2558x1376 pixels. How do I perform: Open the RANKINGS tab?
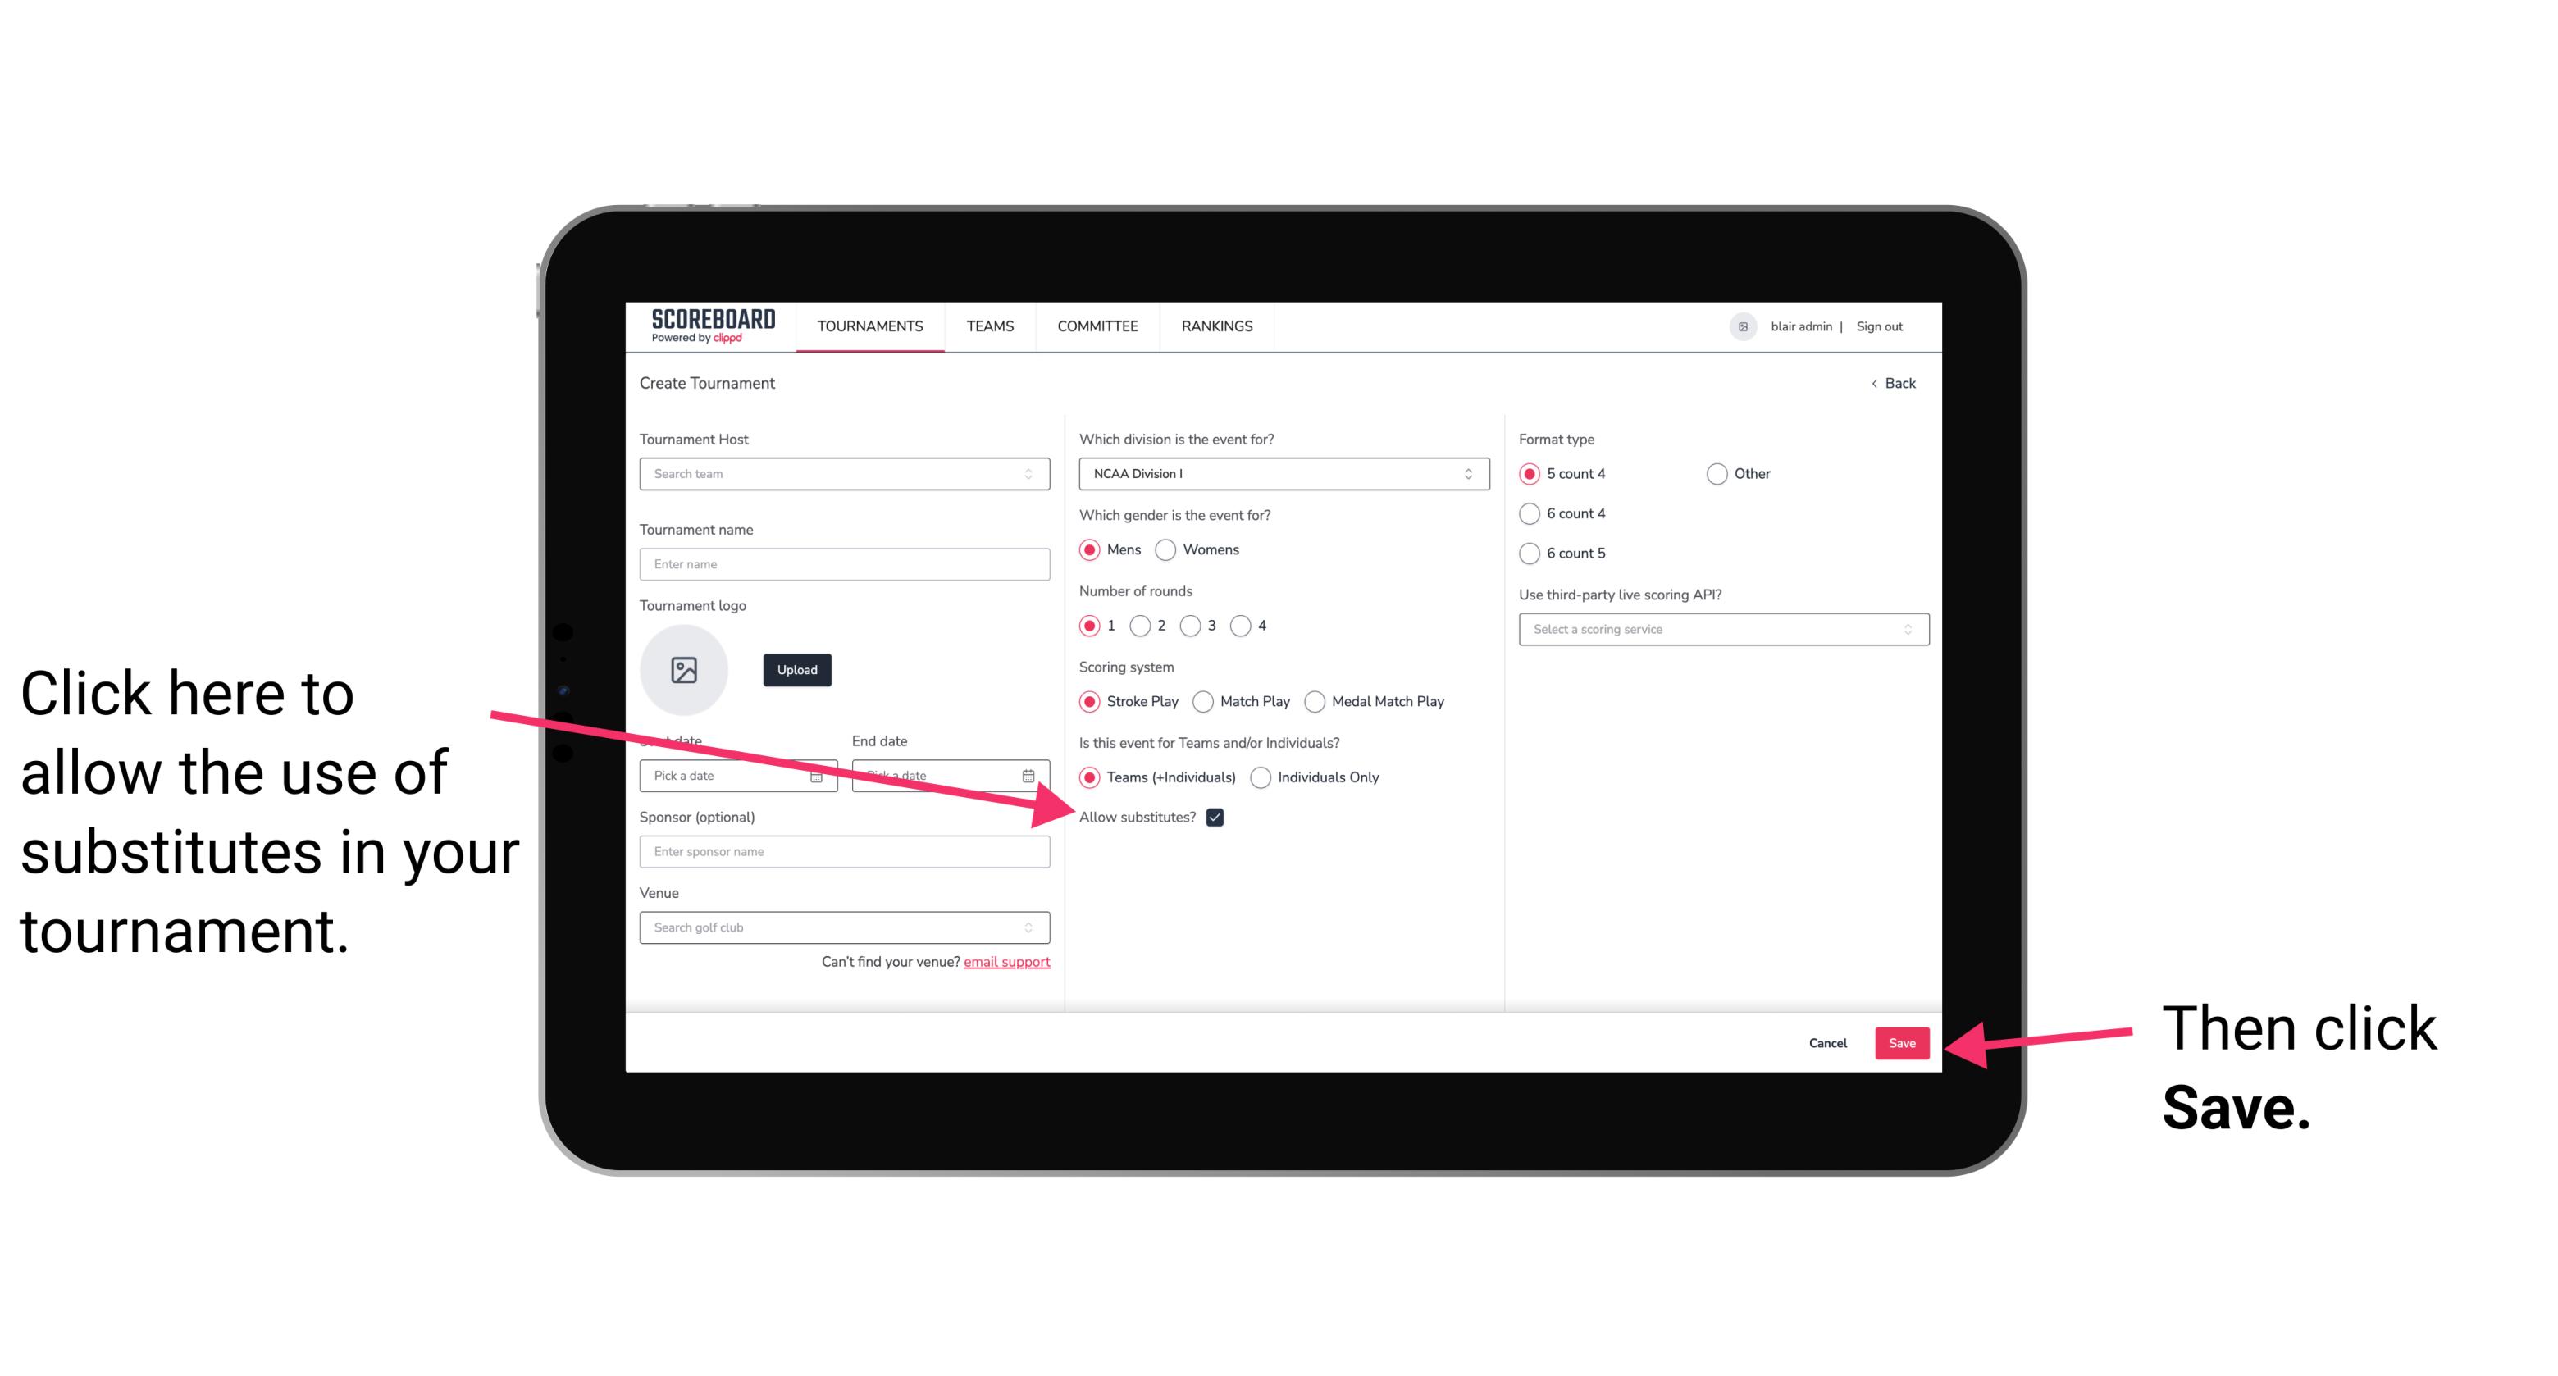pyautogui.click(x=1215, y=327)
